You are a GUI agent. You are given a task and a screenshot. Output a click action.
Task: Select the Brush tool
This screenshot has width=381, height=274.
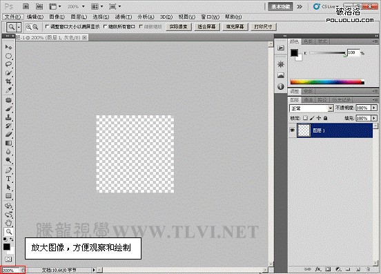tap(8, 108)
